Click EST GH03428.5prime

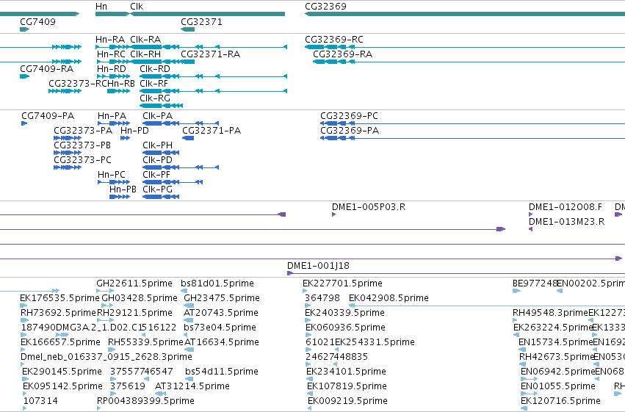click(x=140, y=298)
